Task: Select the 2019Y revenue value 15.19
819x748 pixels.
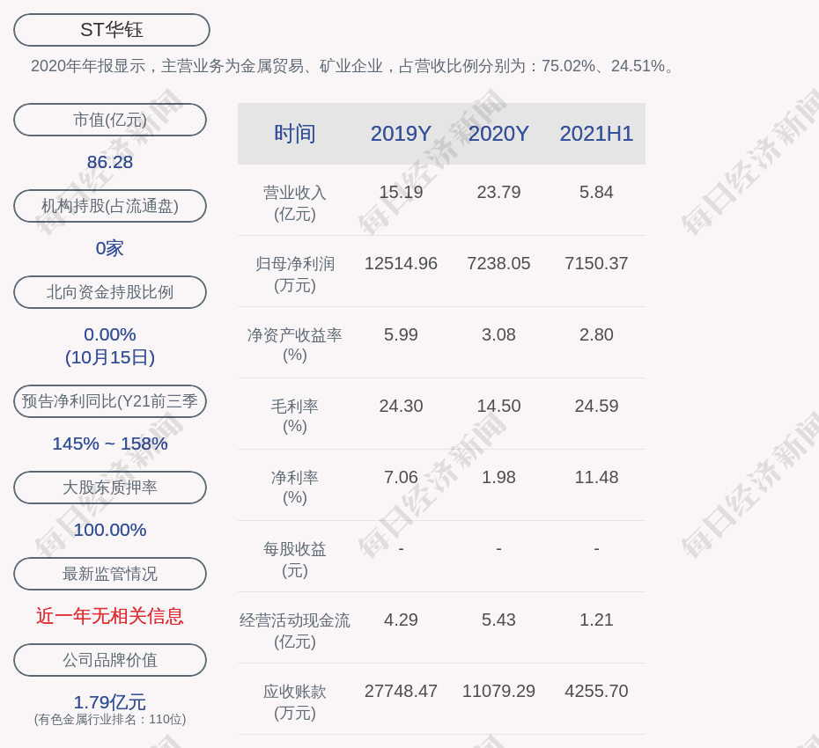Action: click(x=401, y=192)
